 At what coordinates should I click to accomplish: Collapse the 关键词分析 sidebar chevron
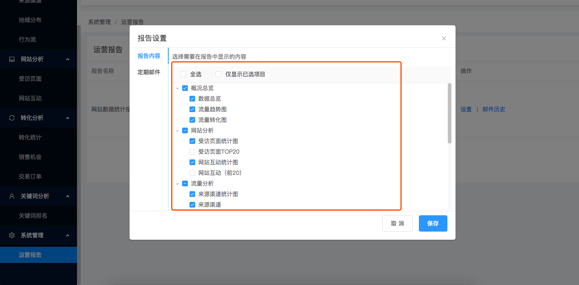point(68,196)
